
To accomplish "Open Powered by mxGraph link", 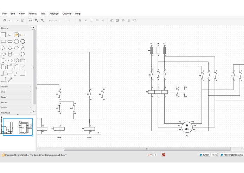I will [x=36, y=155].
